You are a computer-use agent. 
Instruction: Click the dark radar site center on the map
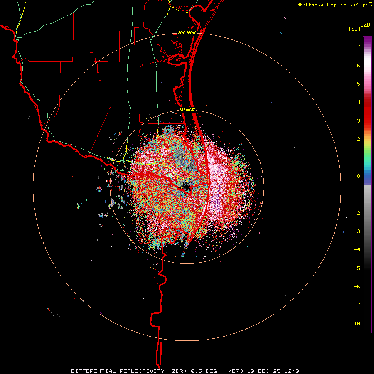coord(186,186)
